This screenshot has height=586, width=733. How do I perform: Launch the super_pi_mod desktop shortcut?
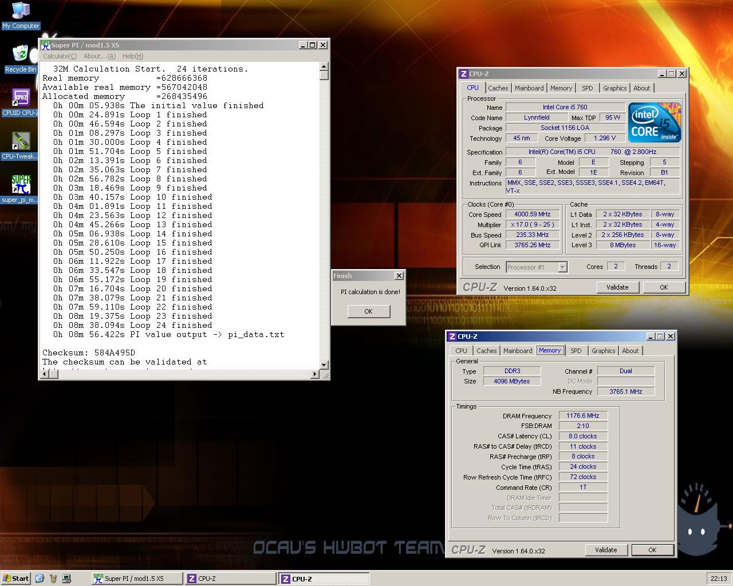pyautogui.click(x=21, y=189)
